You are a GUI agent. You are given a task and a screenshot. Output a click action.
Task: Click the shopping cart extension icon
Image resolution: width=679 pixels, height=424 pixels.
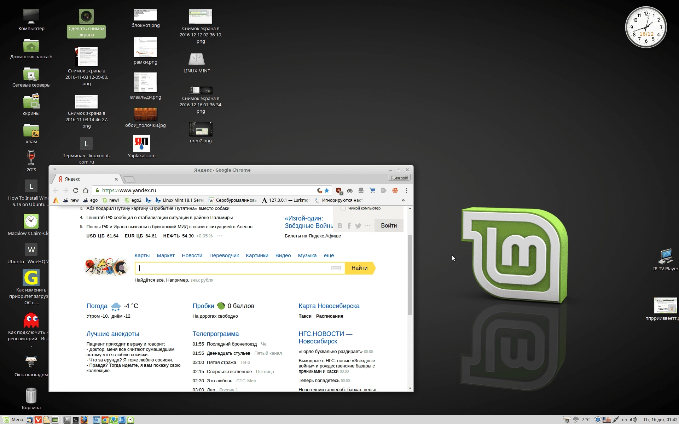tap(372, 190)
